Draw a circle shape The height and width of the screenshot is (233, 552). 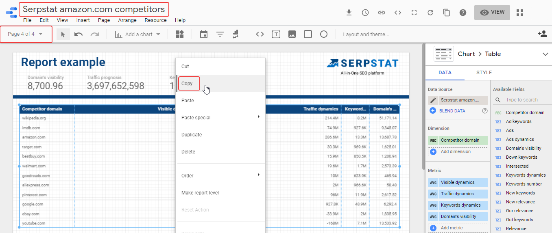[324, 35]
